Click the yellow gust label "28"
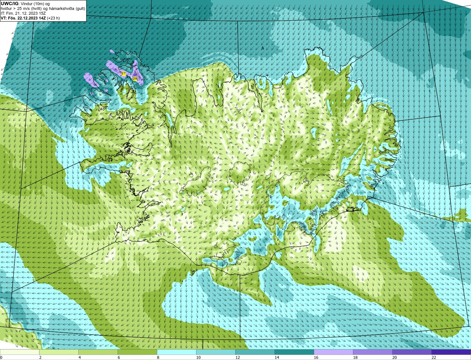Image resolution: width=471 pixels, height=360 pixels. pyautogui.click(x=135, y=78)
